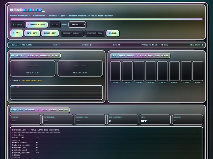
Task: Click the MEDITATION tile in live reading
Action: coord(90,119)
